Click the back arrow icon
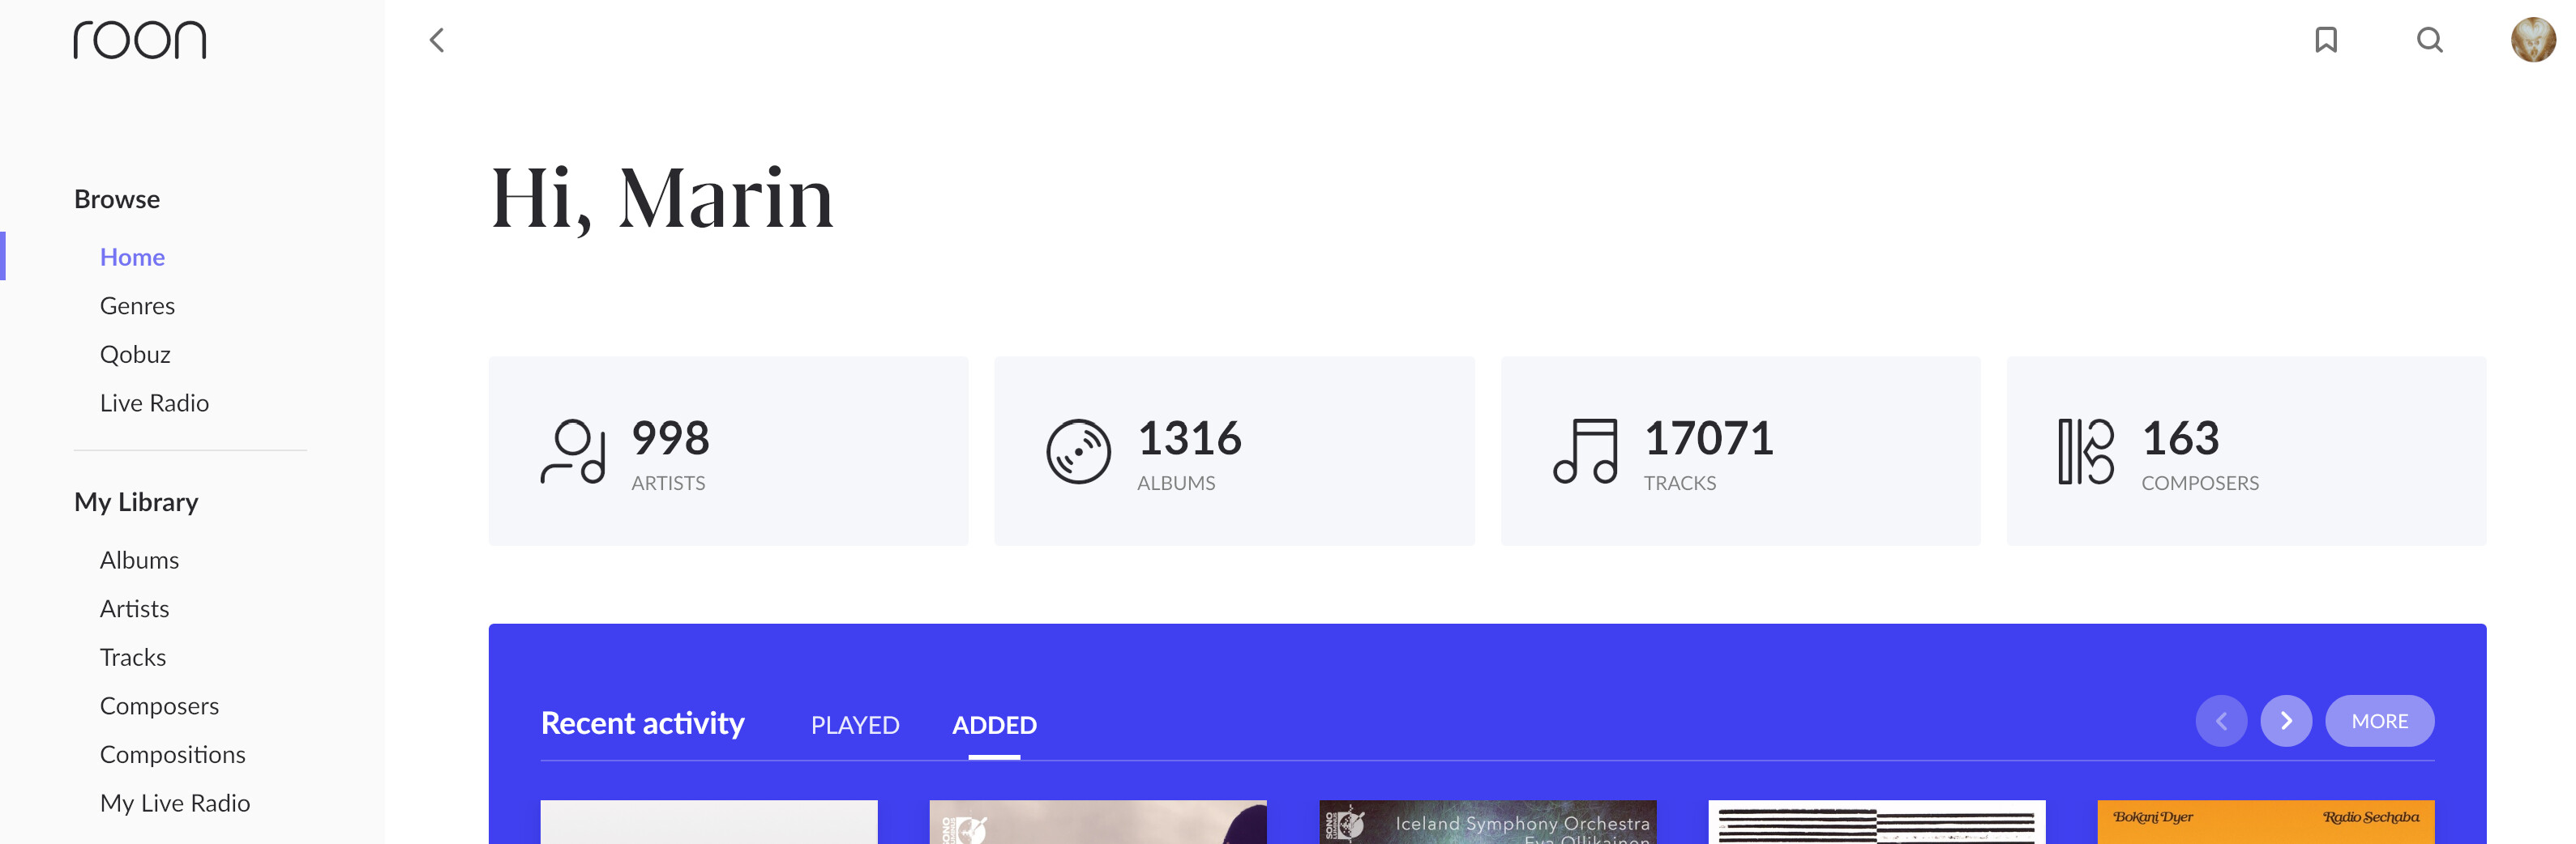The height and width of the screenshot is (844, 2576). point(437,40)
